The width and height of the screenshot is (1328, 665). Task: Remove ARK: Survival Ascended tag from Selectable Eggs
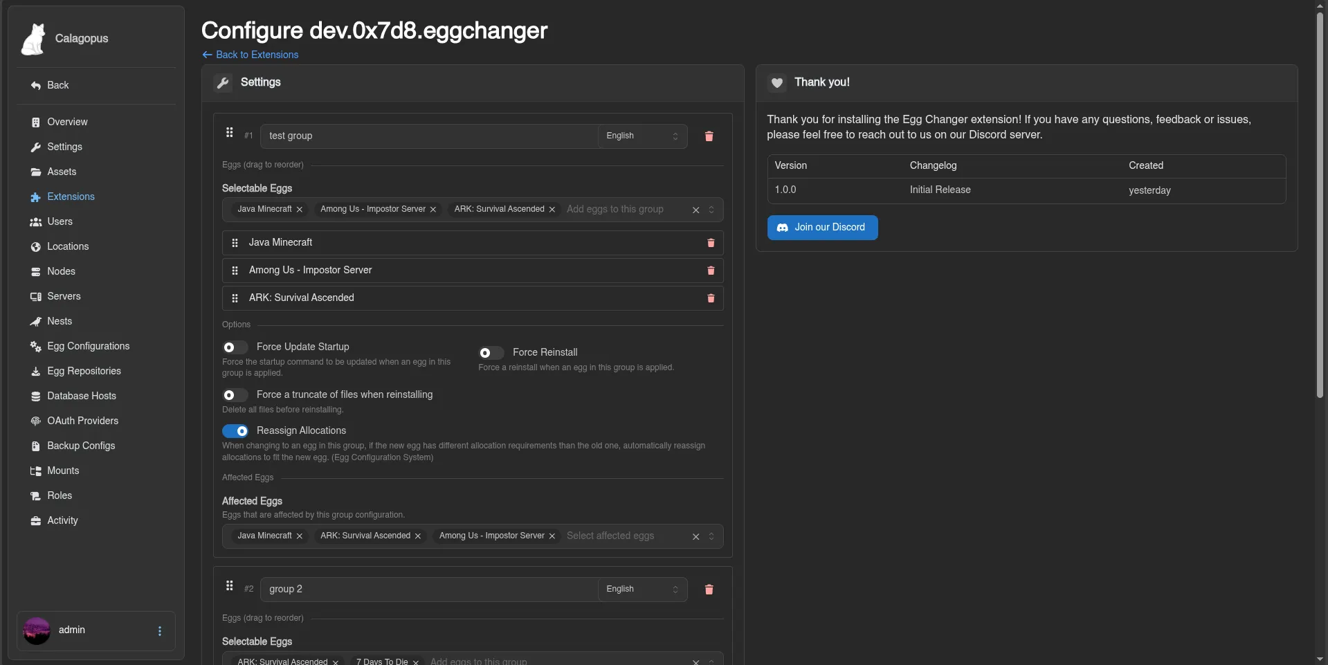[552, 210]
